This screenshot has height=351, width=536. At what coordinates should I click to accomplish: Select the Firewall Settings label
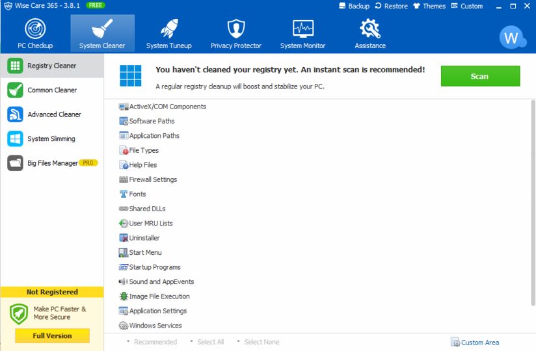(x=153, y=179)
